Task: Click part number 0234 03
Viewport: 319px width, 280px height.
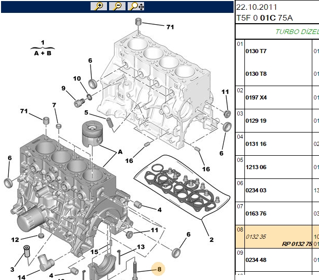Action: 256,190
